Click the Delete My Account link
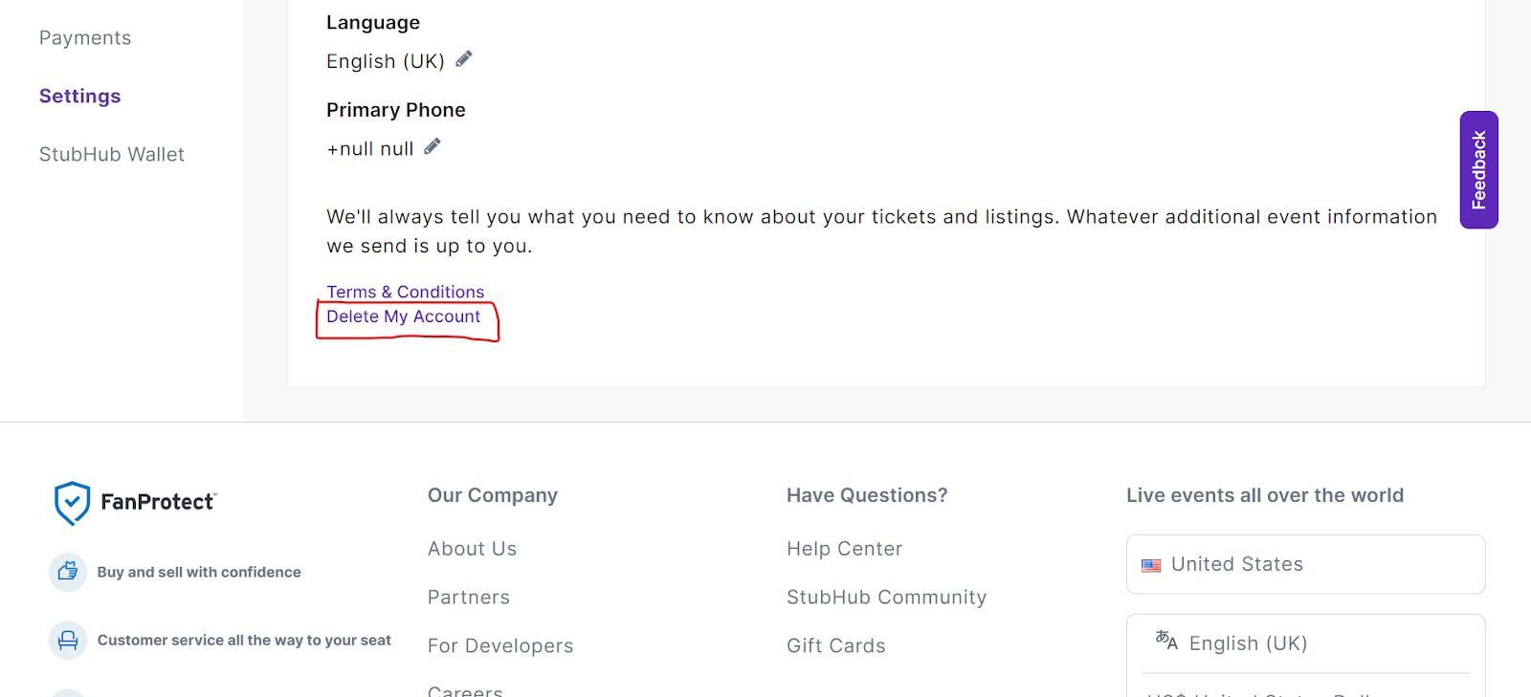The image size is (1531, 697). coord(404,316)
